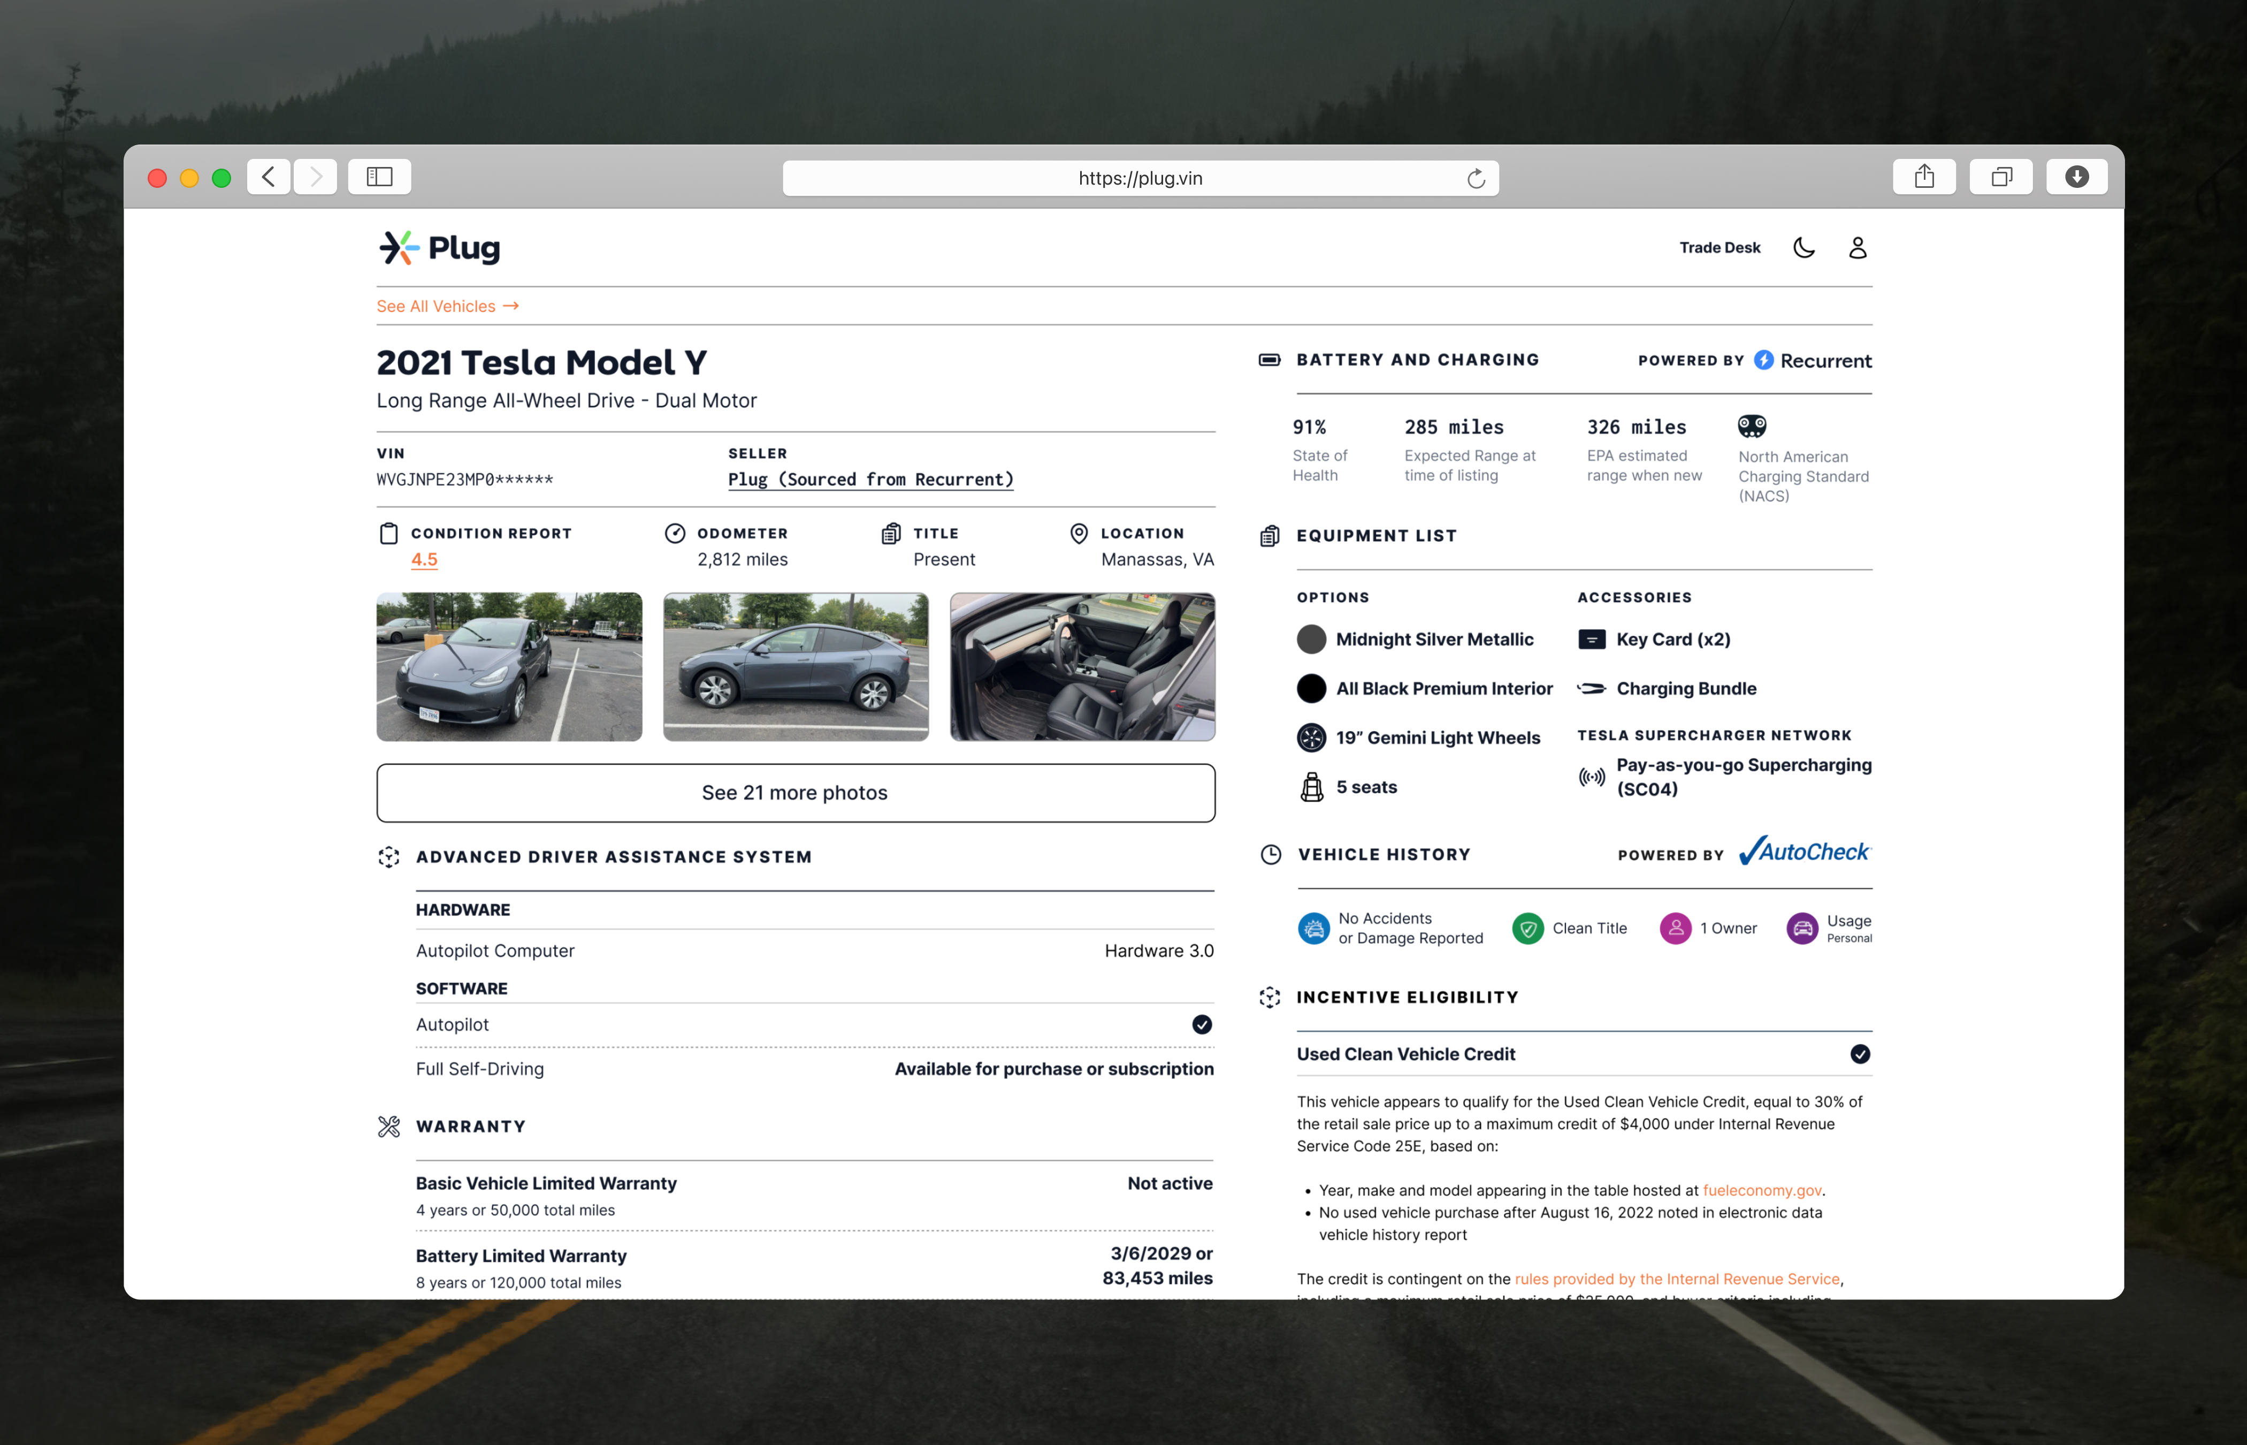Click the Equipment List icon
This screenshot has height=1445, width=2247.
pos(1269,536)
